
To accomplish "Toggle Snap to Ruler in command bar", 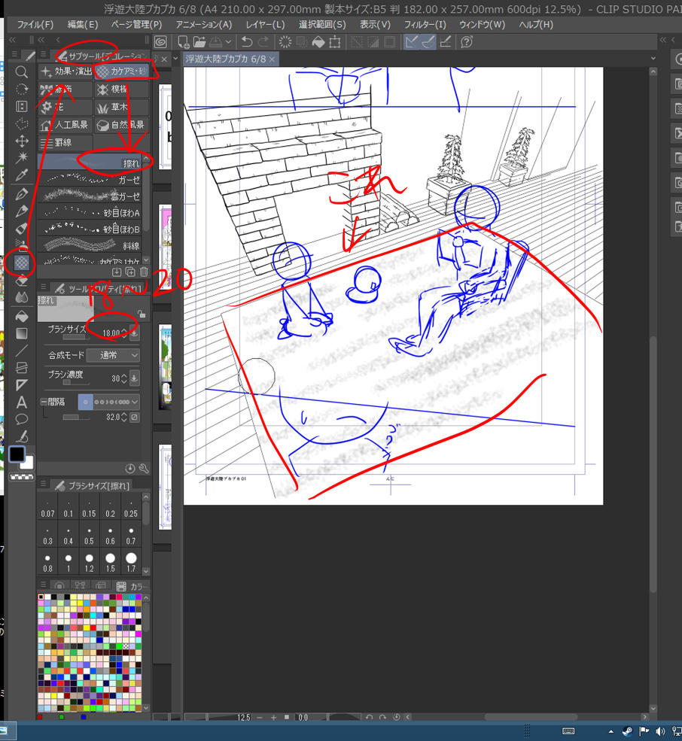I will tap(412, 42).
